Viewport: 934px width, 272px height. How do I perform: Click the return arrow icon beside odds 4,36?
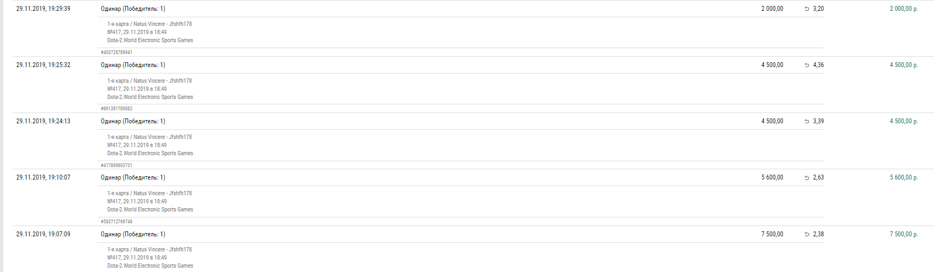[807, 65]
